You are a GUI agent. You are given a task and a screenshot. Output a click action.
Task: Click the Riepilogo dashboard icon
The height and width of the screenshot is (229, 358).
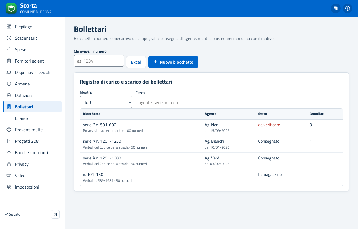click(x=9, y=27)
